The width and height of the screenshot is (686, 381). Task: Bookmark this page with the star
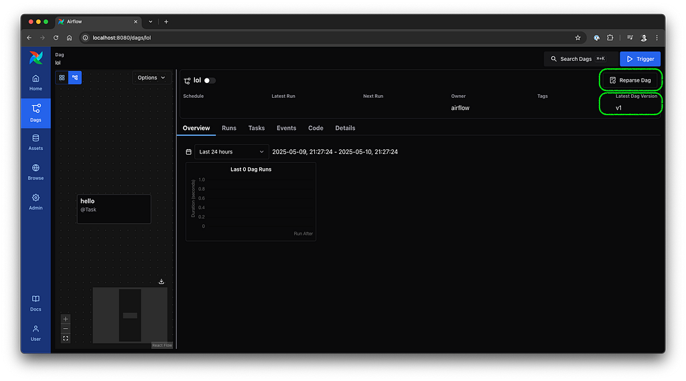coord(577,38)
